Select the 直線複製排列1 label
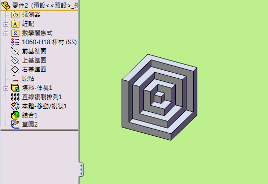268x184 pixels. [42, 97]
